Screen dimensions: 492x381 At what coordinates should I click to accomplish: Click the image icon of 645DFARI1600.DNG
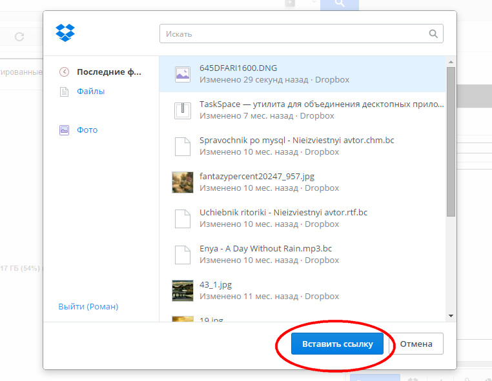click(x=183, y=74)
